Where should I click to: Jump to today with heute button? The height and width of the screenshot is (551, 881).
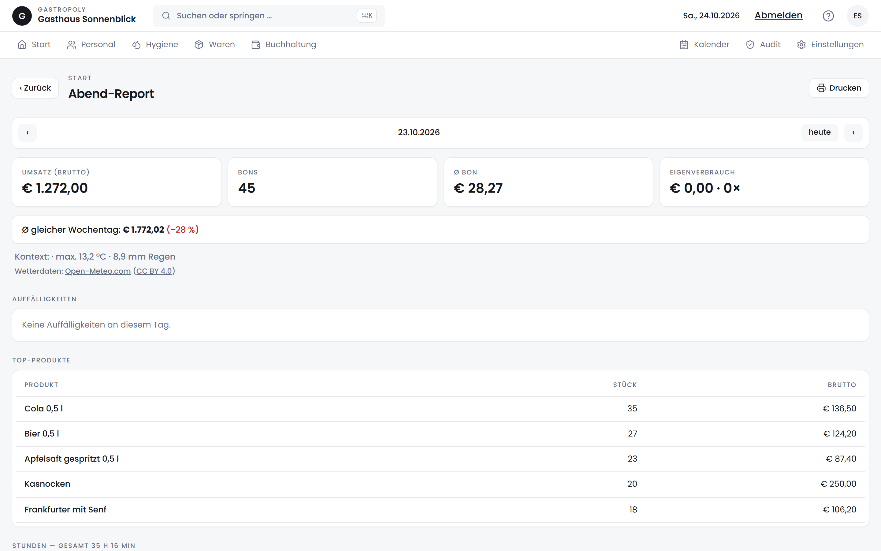[x=820, y=132]
